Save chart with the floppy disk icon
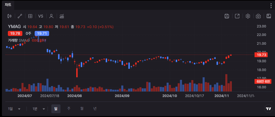The height and width of the screenshot is (117, 275). coord(227,16)
